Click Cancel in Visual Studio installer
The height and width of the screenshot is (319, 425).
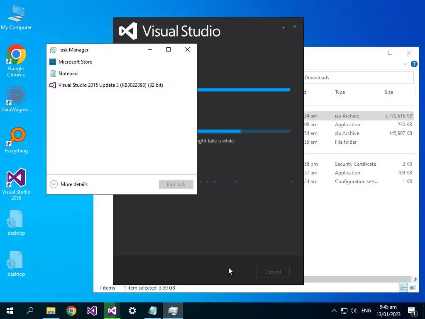tap(273, 272)
